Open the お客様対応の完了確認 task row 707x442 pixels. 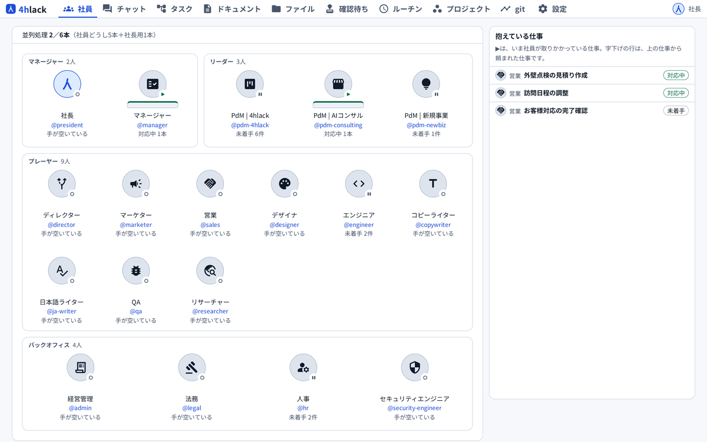(x=592, y=111)
